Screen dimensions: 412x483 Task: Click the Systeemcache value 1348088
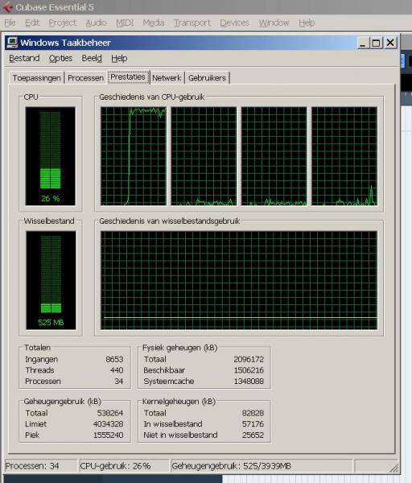click(249, 382)
